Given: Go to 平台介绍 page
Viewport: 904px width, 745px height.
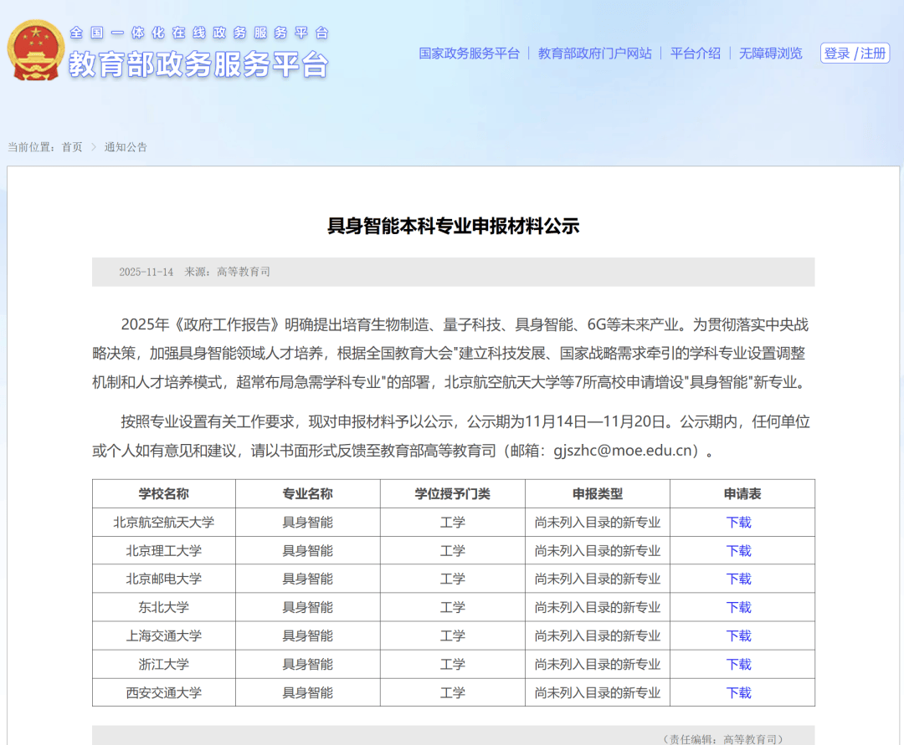Looking at the screenshot, I should pos(695,54).
